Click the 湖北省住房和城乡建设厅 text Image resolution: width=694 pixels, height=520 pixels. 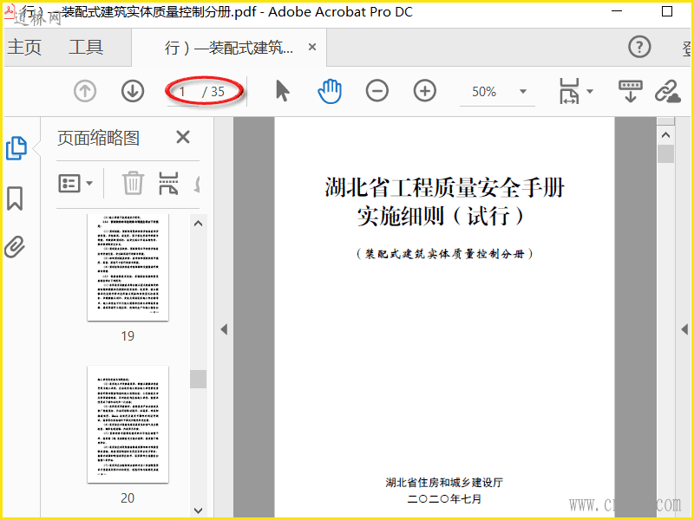(x=444, y=483)
